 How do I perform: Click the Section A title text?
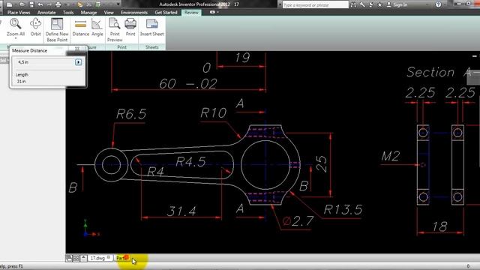pyautogui.click(x=439, y=72)
